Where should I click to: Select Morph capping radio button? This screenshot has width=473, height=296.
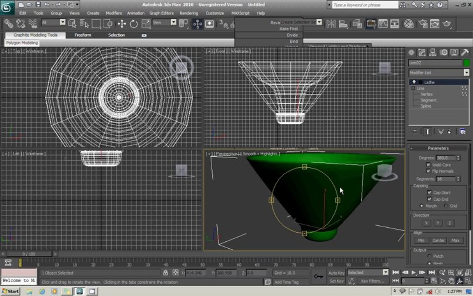pyautogui.click(x=421, y=206)
